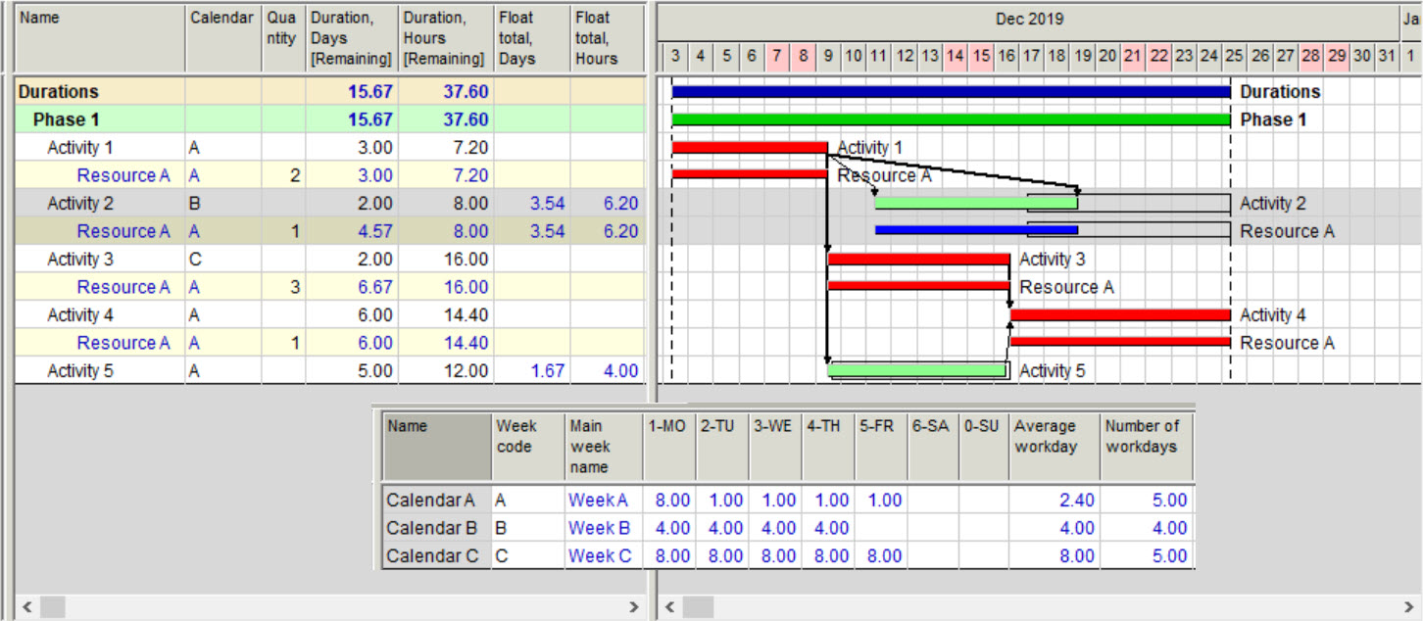Click Calendar B Thursday hours 4.00

(832, 528)
